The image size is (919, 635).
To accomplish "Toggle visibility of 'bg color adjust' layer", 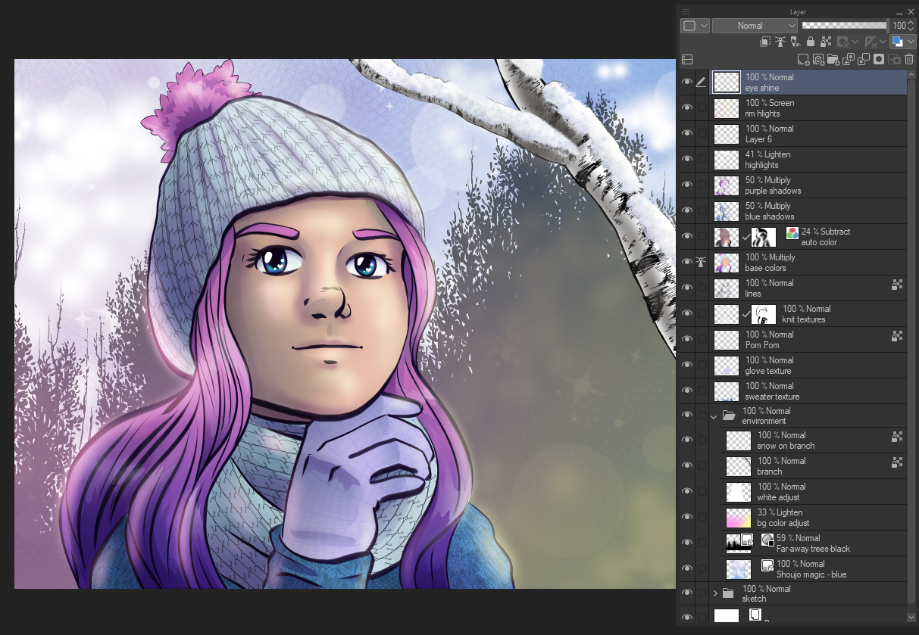I will tap(687, 517).
